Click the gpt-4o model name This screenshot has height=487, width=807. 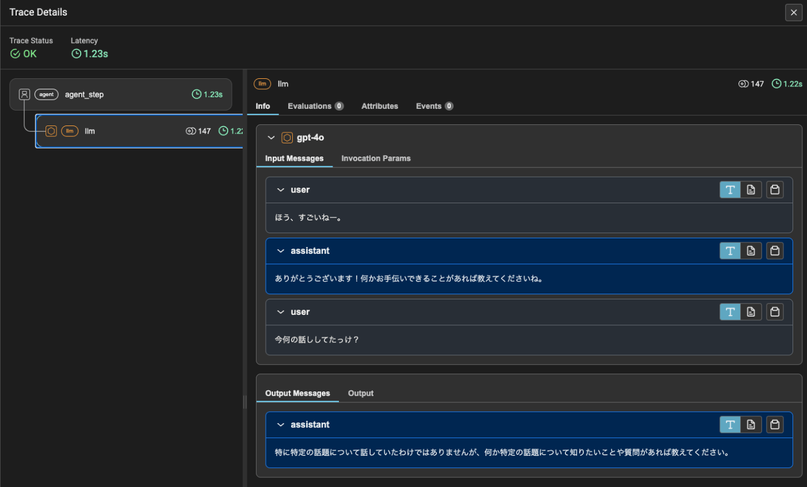[312, 138]
